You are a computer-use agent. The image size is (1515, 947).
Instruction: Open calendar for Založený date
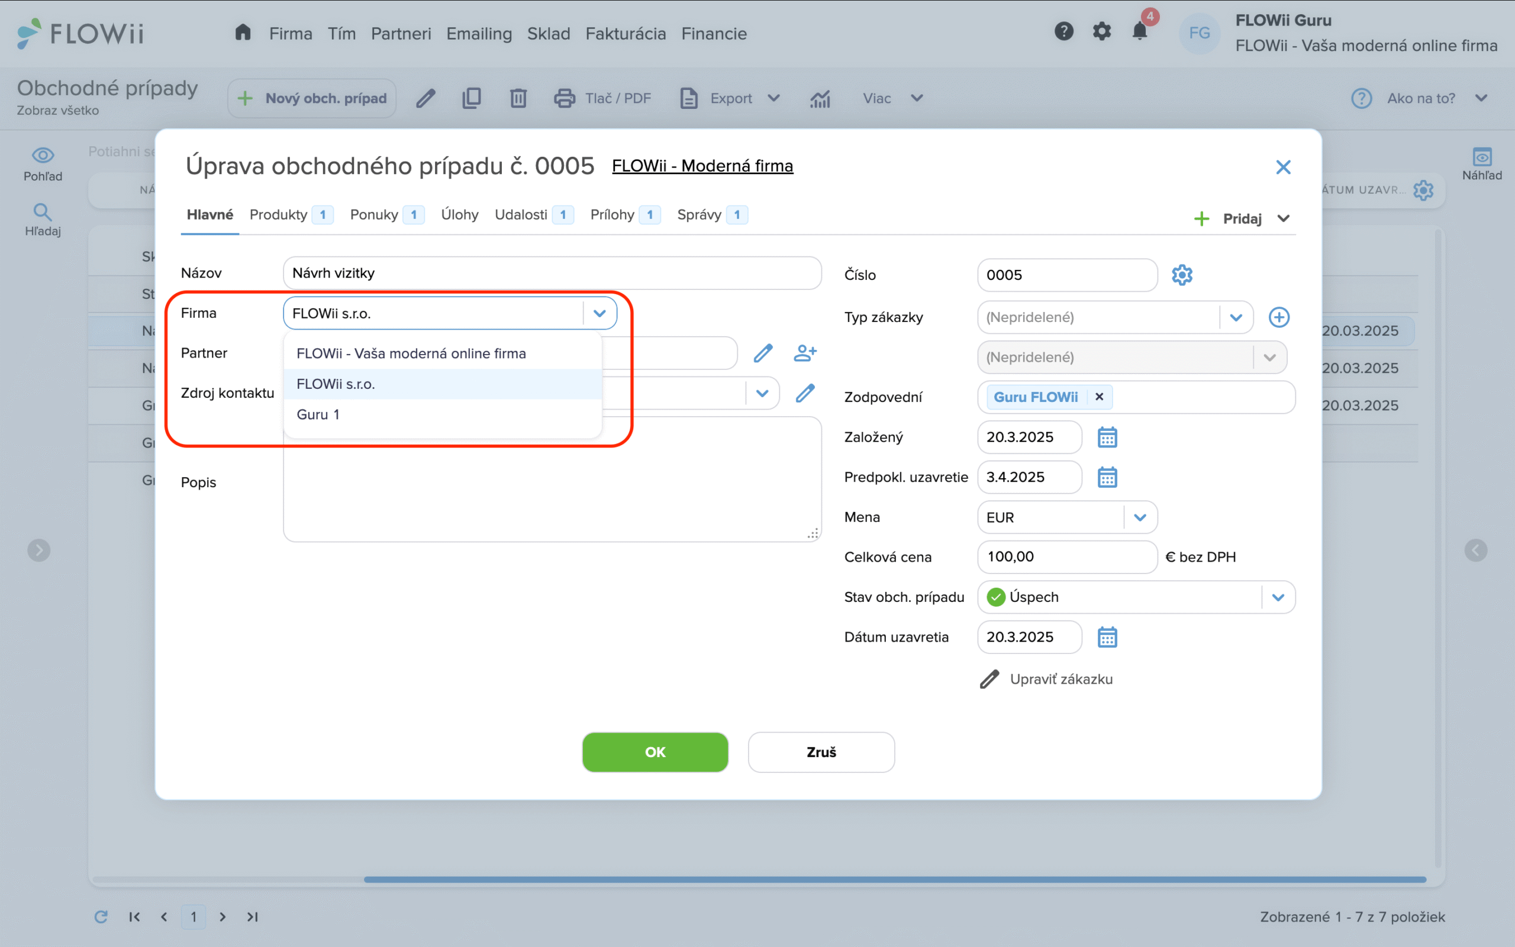pyautogui.click(x=1107, y=437)
